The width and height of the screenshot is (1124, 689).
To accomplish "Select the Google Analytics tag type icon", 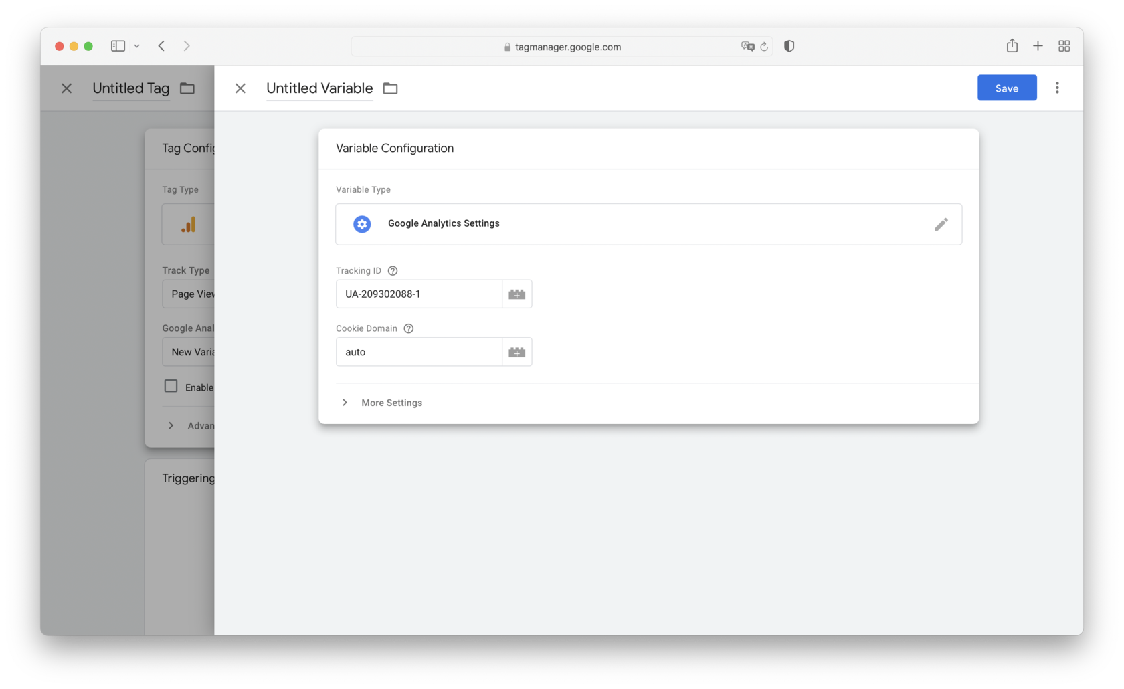I will (187, 224).
